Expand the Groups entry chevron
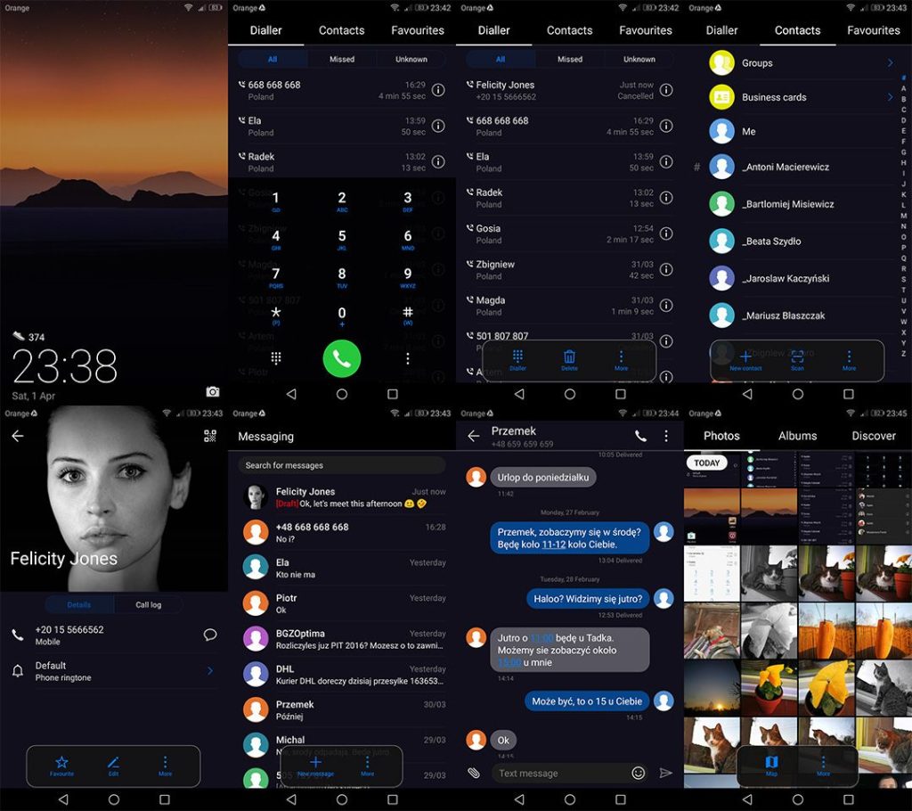 tap(890, 63)
